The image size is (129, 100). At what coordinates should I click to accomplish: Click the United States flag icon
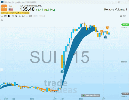(11, 9)
